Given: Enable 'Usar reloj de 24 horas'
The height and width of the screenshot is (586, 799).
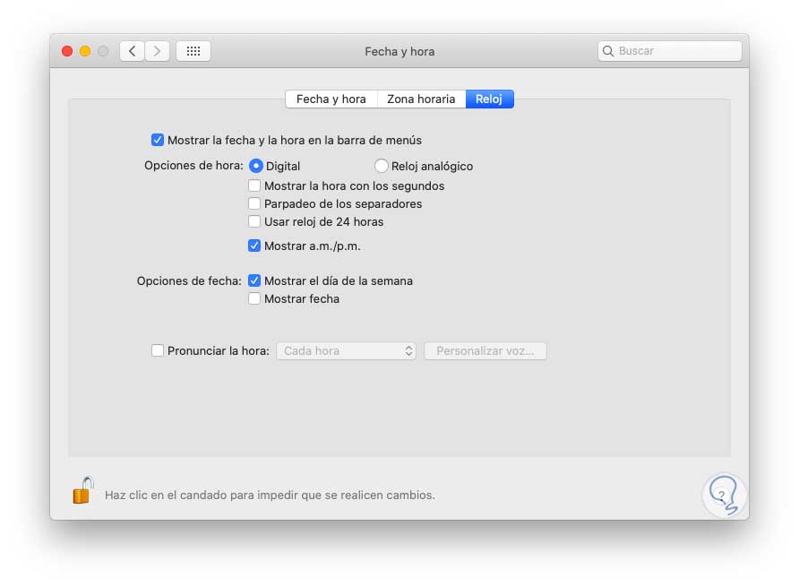Looking at the screenshot, I should [x=254, y=221].
